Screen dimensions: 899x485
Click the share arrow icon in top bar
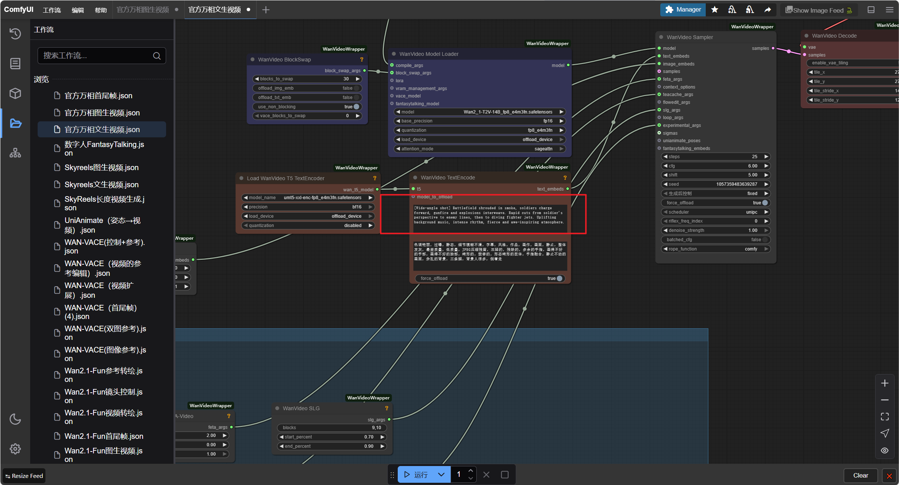tap(768, 10)
